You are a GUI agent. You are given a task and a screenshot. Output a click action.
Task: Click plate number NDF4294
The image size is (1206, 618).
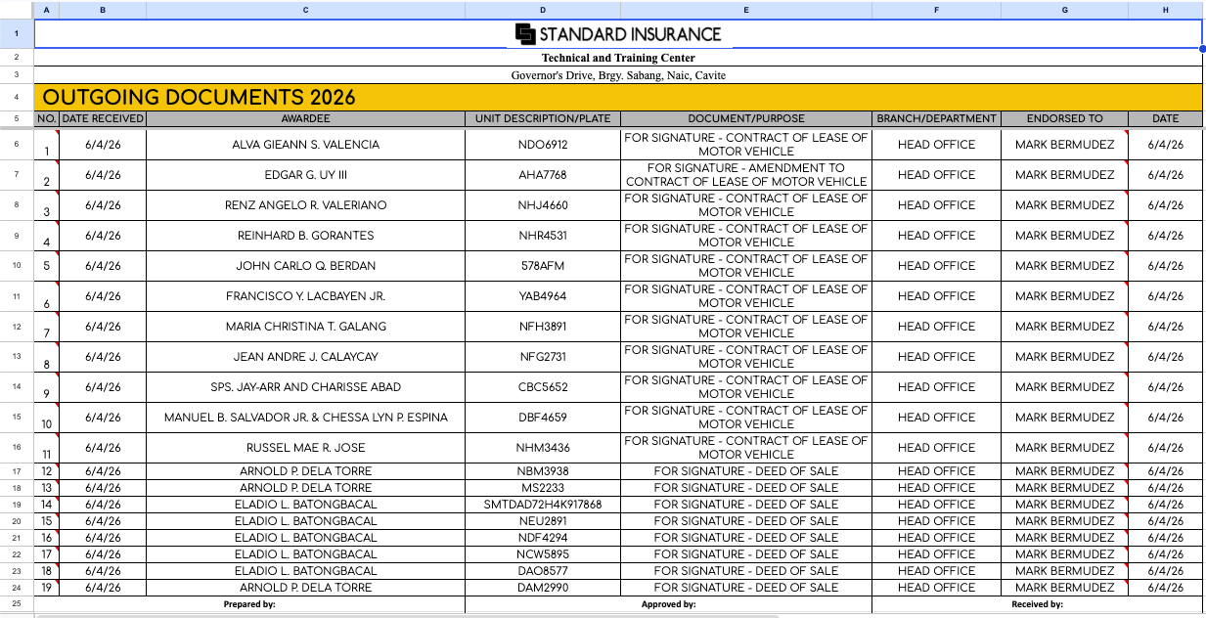coord(543,538)
